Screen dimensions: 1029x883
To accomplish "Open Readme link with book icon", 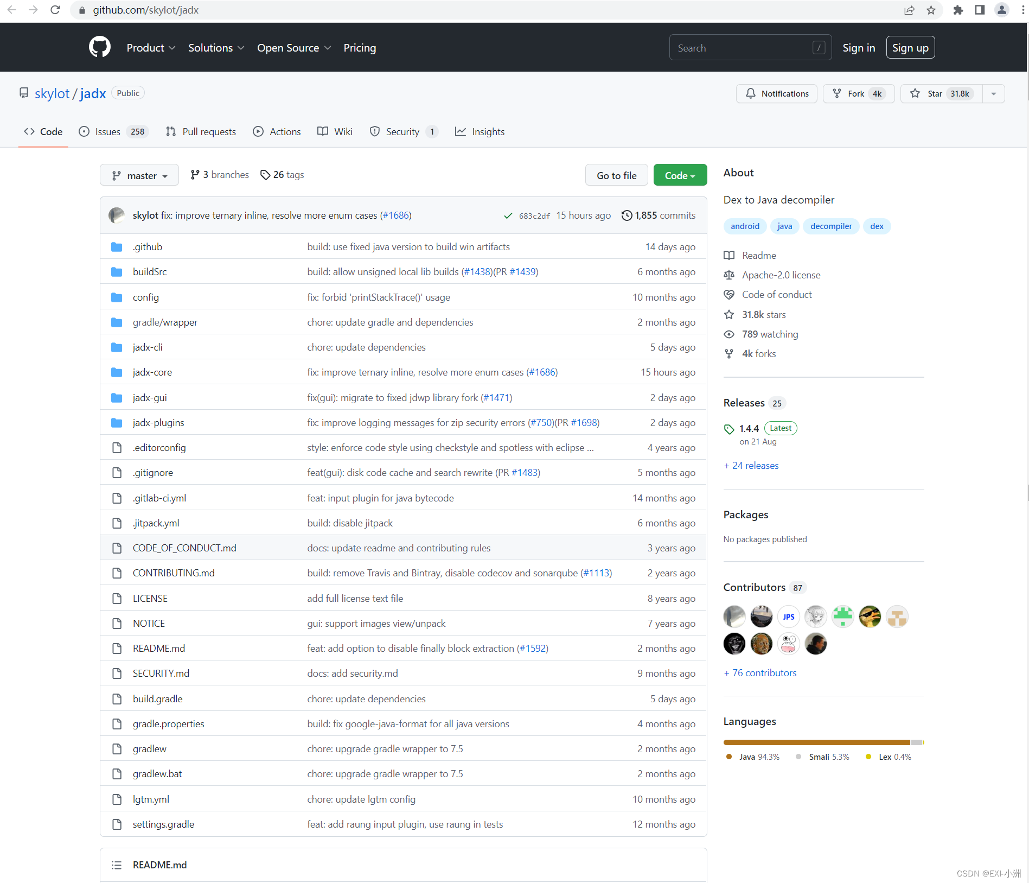I will (729, 256).
